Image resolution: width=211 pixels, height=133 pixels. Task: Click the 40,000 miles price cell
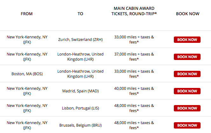point(134,91)
